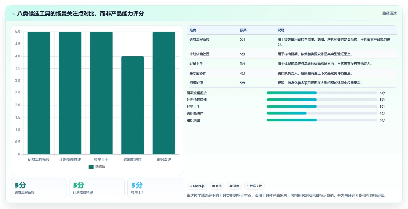Click the 2.5 y-axis tick label

point(18,93)
